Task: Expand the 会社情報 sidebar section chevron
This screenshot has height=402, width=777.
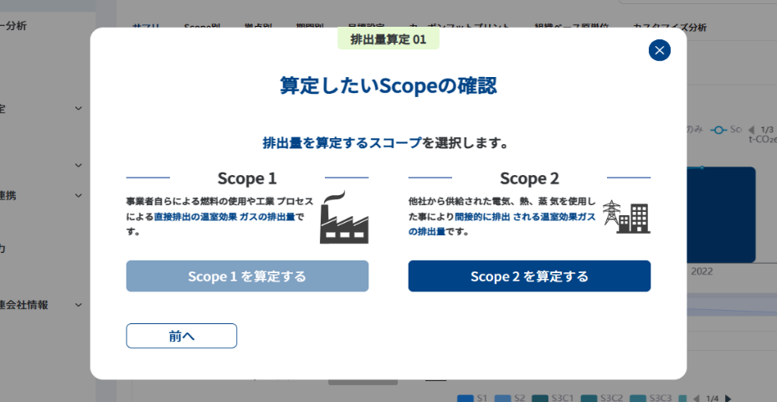Action: (x=79, y=305)
